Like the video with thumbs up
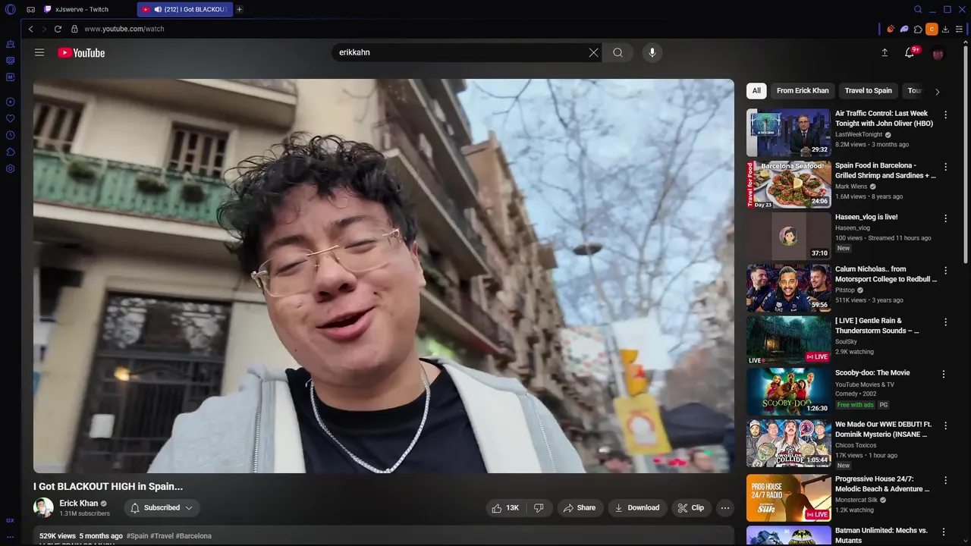Screen dimensions: 971x546 coord(504,507)
